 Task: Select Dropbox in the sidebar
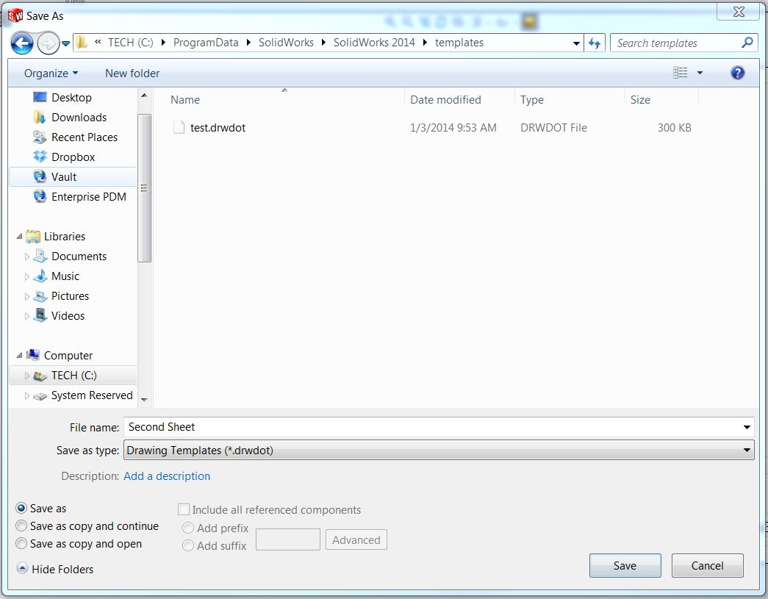74,157
